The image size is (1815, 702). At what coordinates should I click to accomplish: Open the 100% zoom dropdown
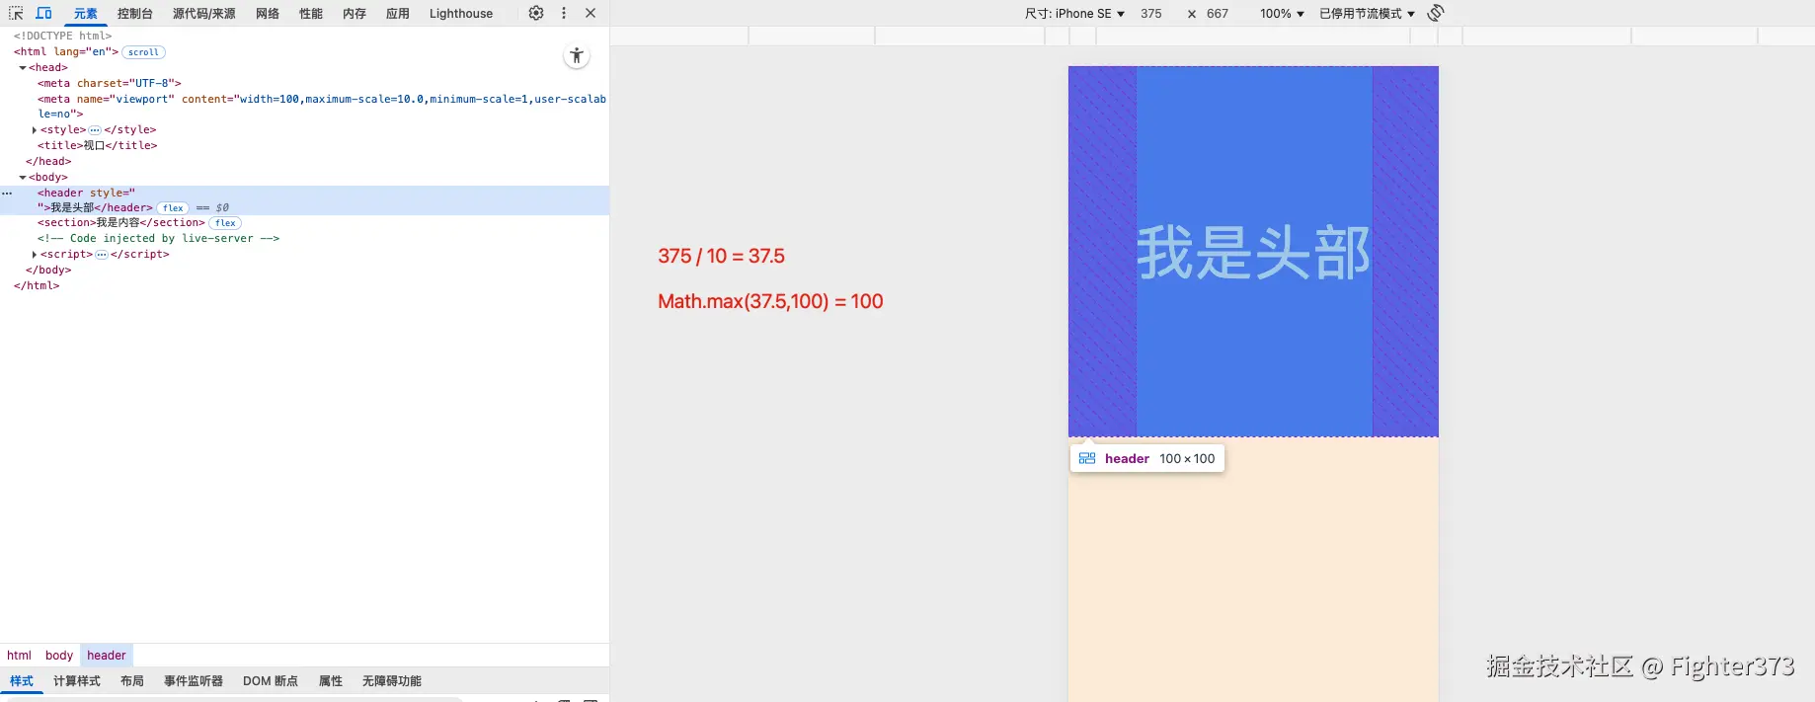point(1282,14)
